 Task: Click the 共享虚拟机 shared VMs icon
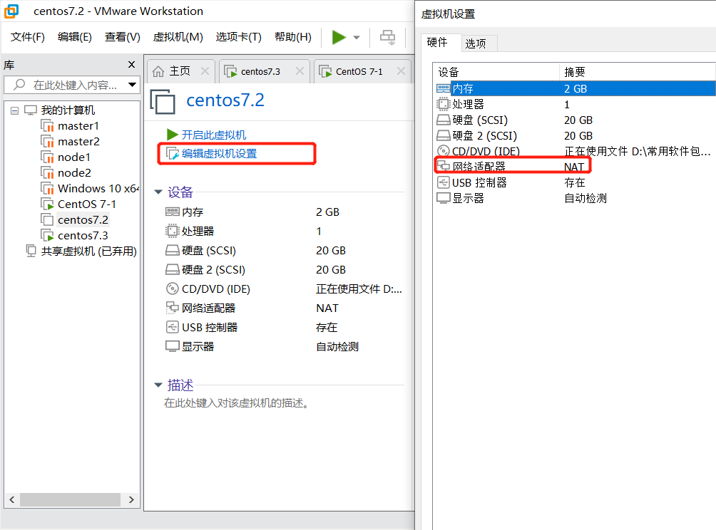tap(31, 251)
